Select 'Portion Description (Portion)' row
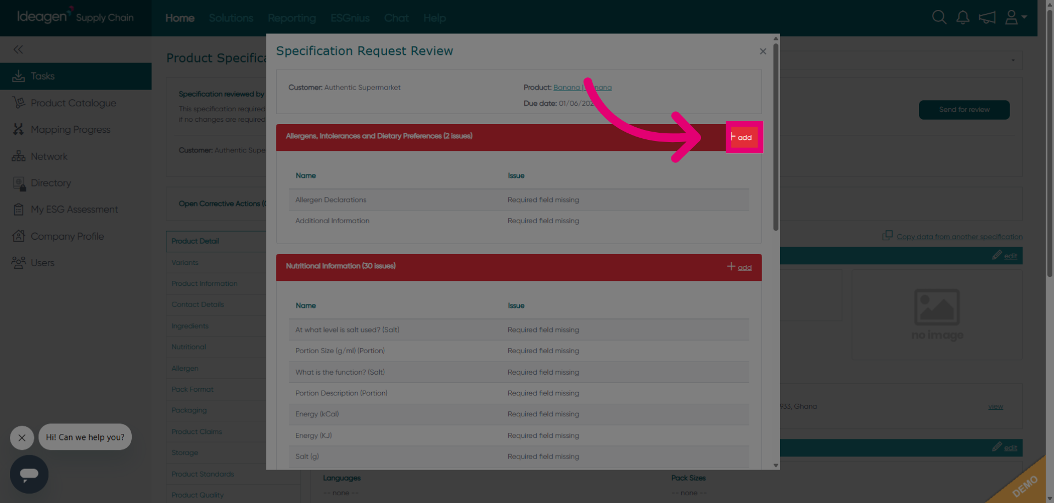The image size is (1054, 503). tap(519, 393)
